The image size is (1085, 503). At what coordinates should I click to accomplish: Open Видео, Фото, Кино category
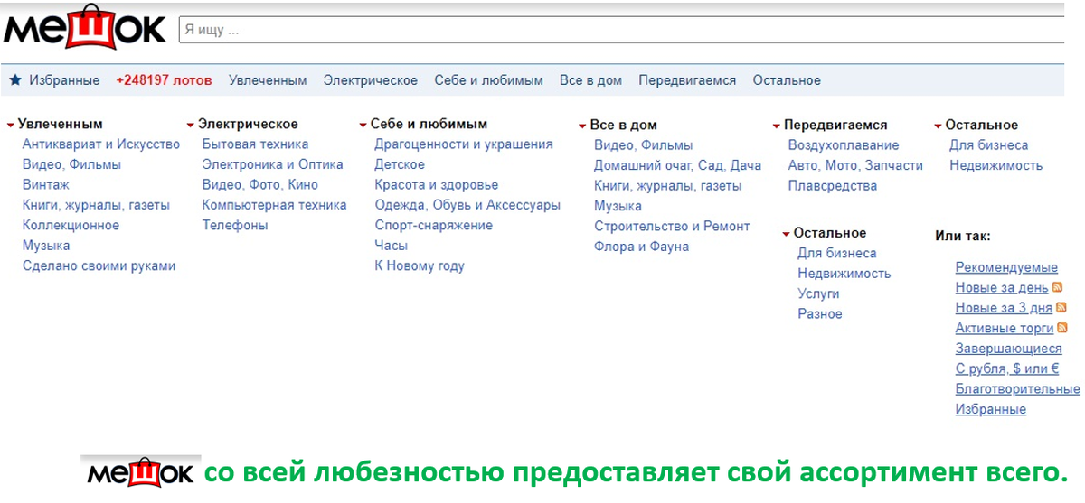pyautogui.click(x=260, y=185)
